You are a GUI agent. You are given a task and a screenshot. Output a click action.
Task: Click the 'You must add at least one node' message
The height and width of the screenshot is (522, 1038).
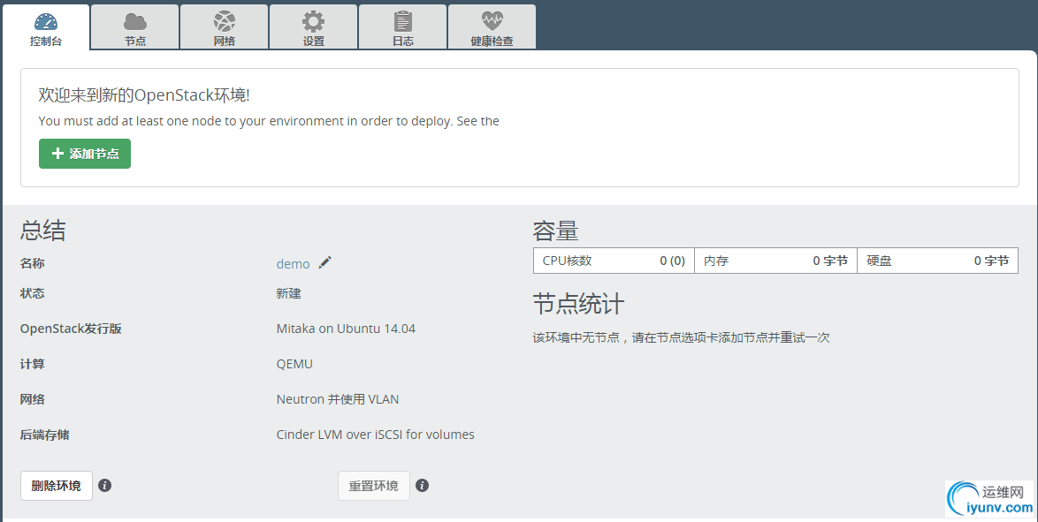tap(269, 121)
